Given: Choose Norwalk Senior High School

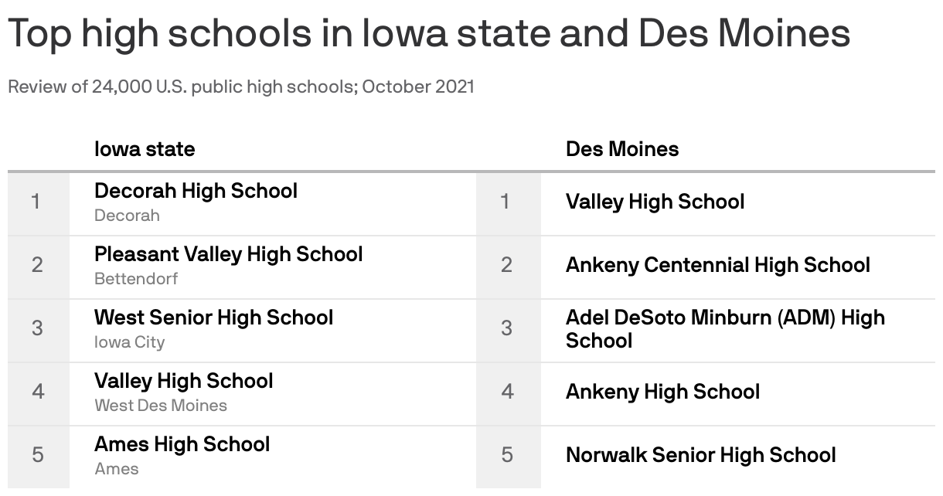Looking at the screenshot, I should 701,455.
